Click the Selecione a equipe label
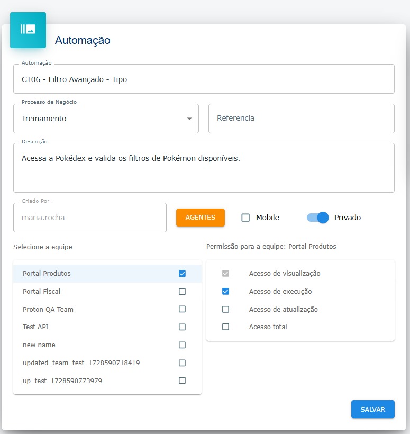Viewport: 410px width, 434px height. [x=43, y=247]
